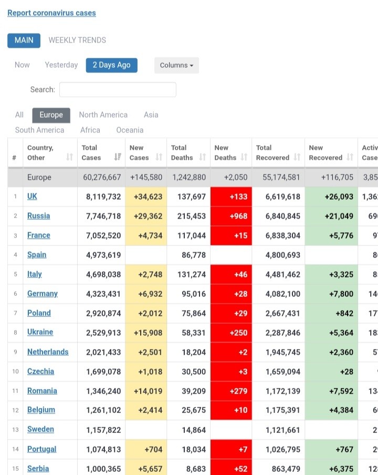Sort table by New Deaths icon
This screenshot has height=475, width=378.
(x=245, y=158)
